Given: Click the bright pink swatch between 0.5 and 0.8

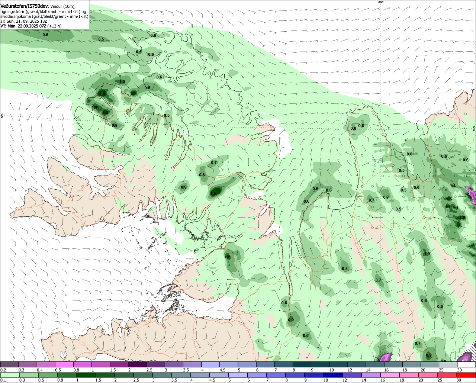Looking at the screenshot, I should point(65,364).
